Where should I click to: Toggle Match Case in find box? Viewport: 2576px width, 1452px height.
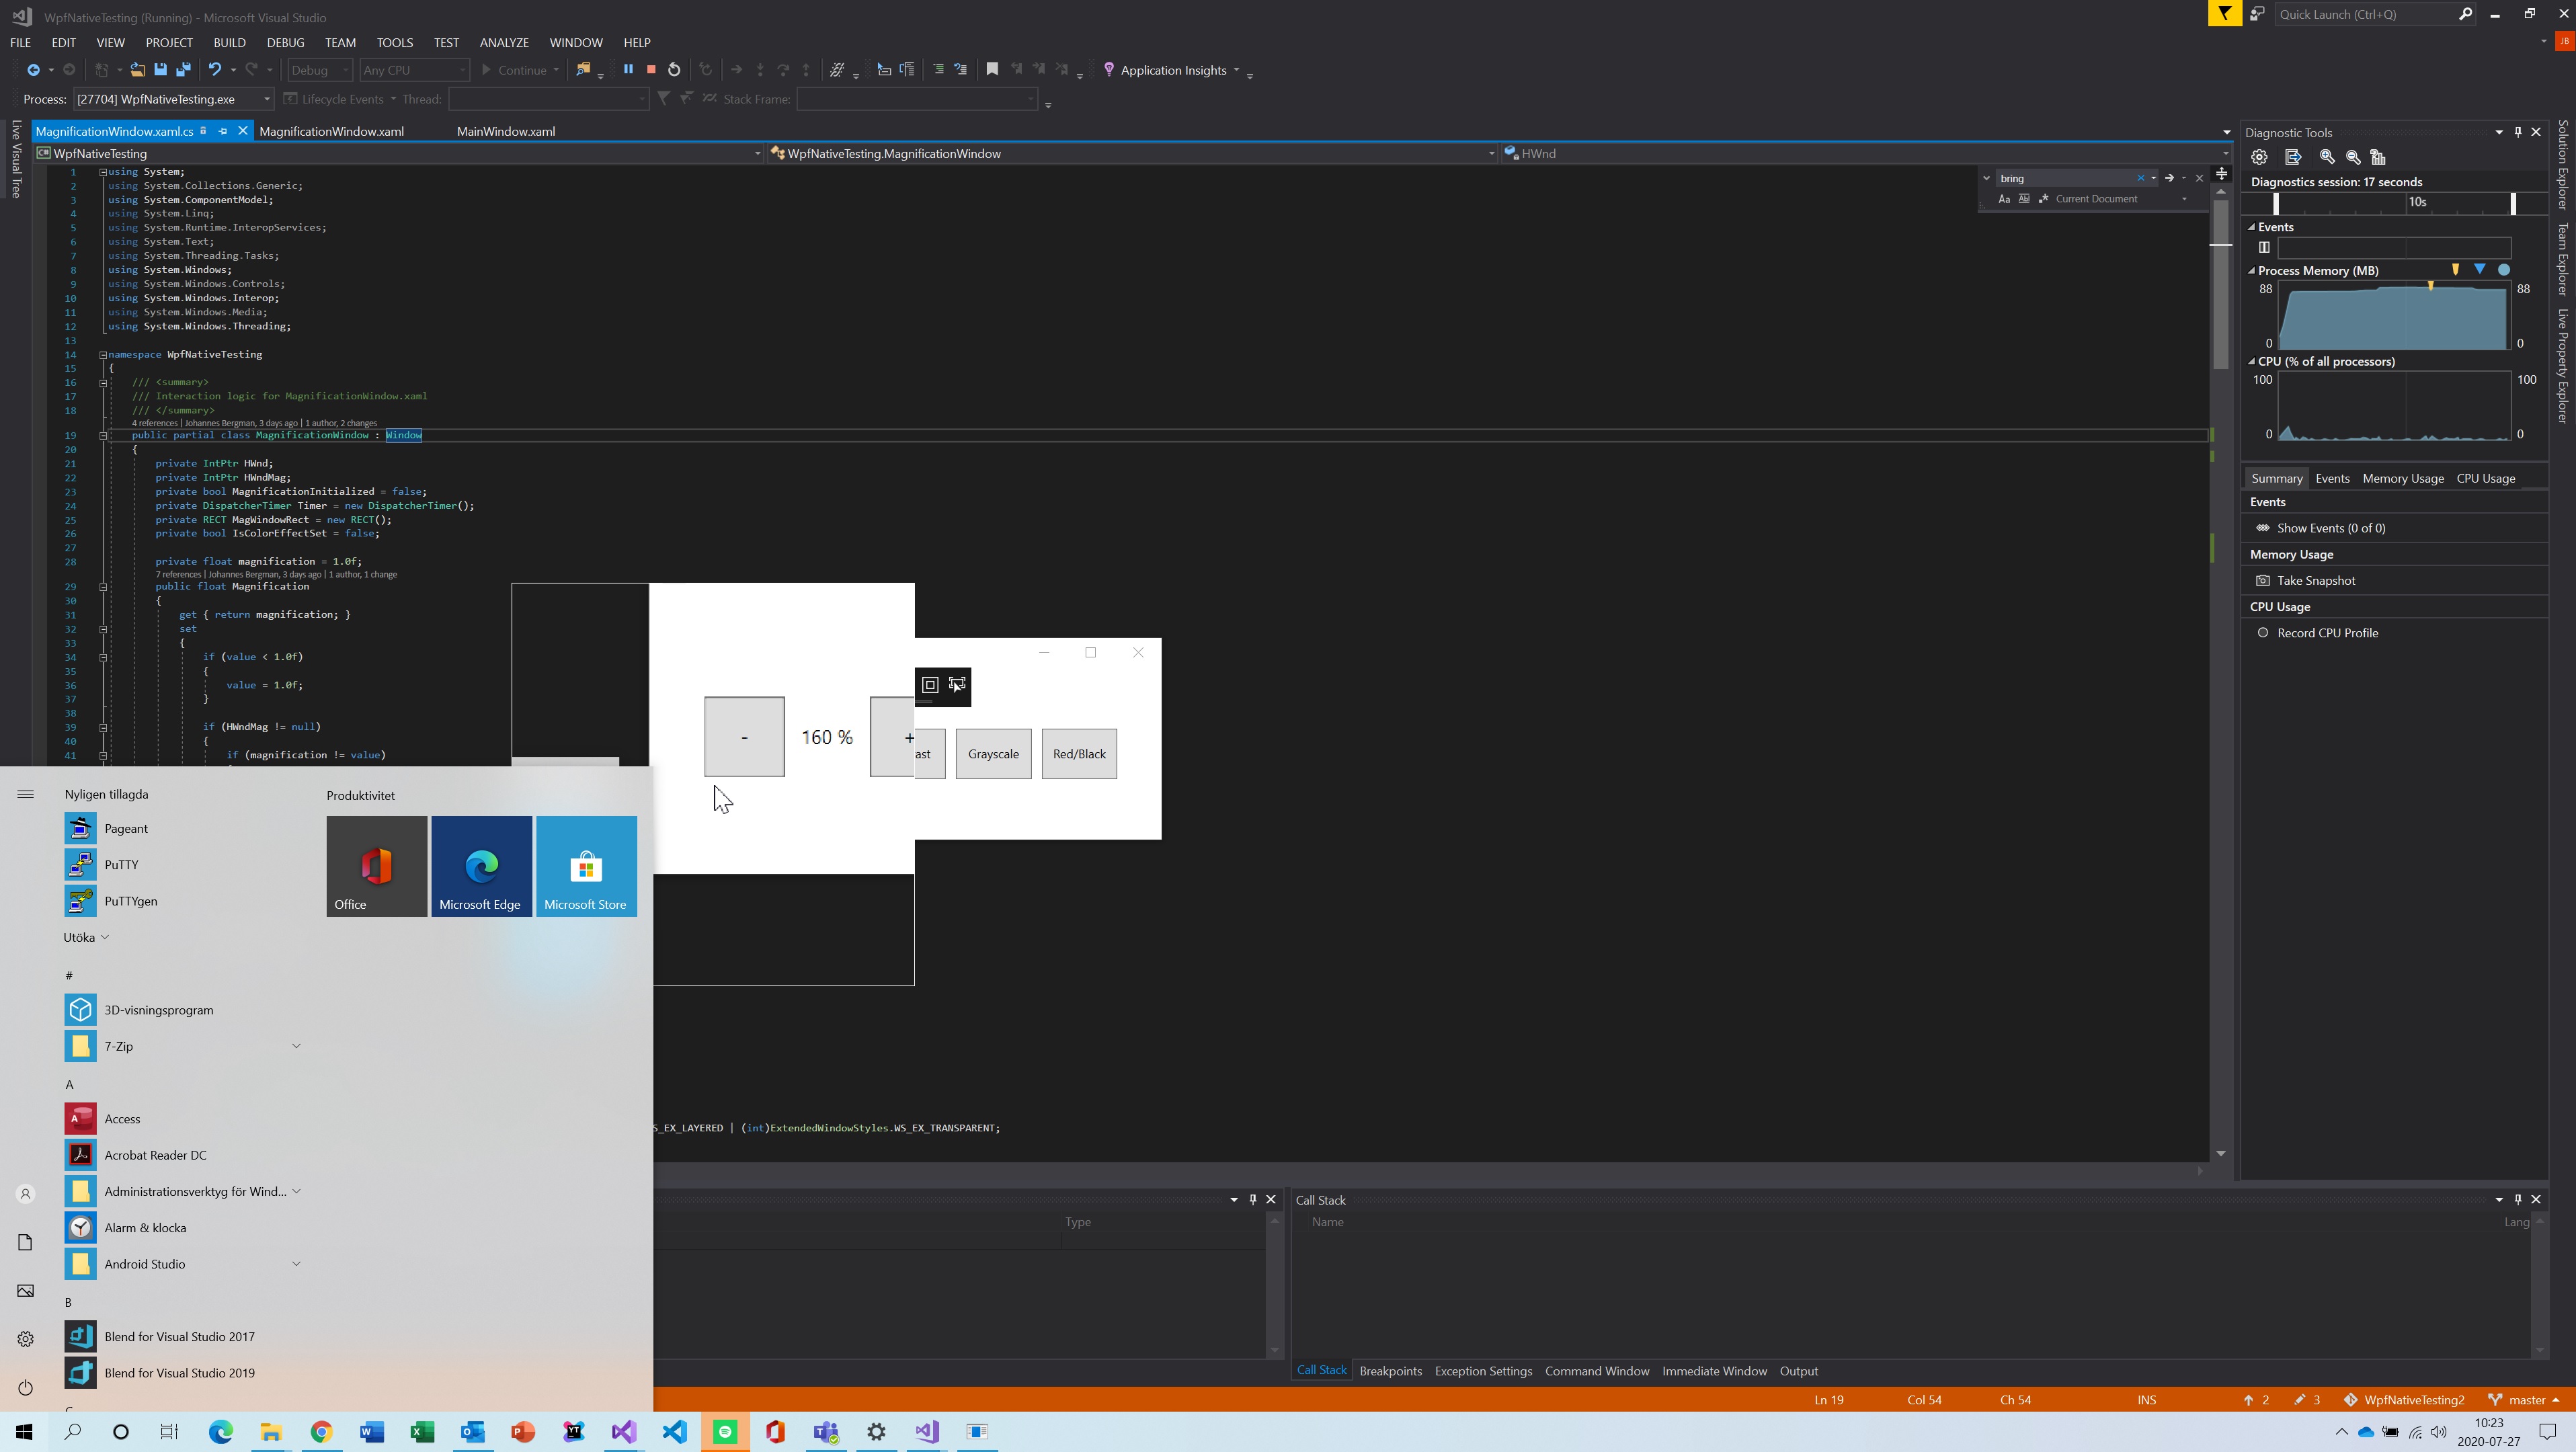coord(2004,199)
